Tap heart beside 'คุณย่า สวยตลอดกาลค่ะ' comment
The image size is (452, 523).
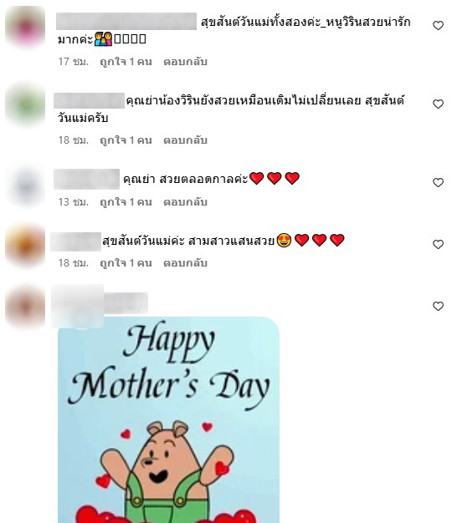[438, 182]
